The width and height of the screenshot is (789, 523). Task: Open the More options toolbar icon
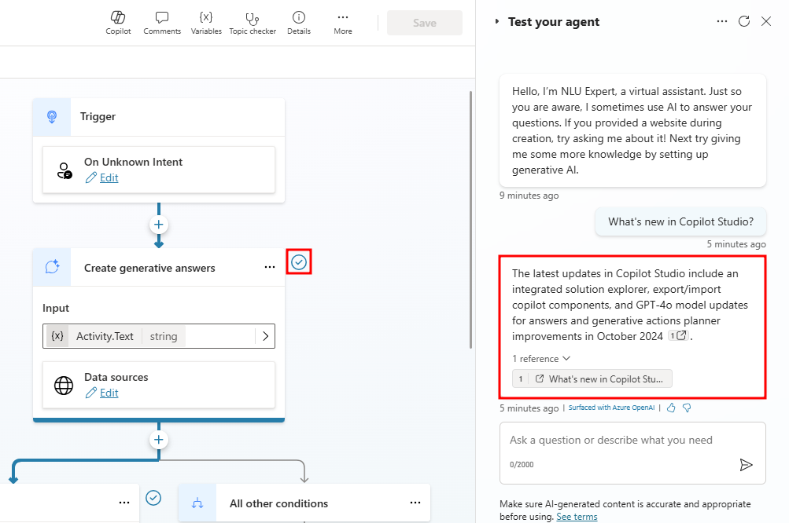(x=342, y=22)
